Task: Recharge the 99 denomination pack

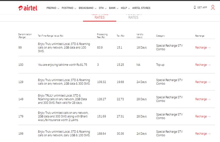Action: coord(203,48)
